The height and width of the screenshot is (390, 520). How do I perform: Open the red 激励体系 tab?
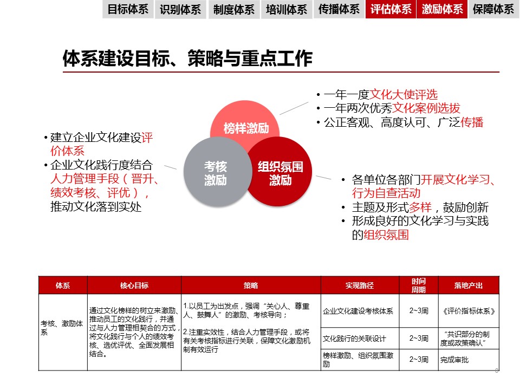(x=442, y=10)
